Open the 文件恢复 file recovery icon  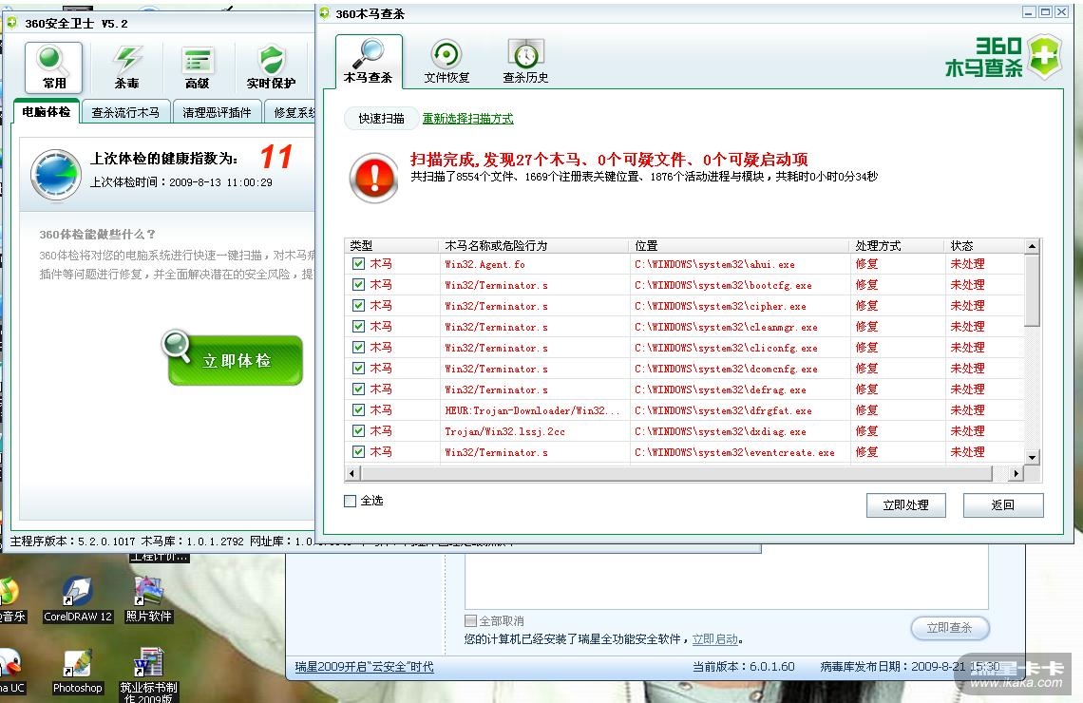(446, 61)
